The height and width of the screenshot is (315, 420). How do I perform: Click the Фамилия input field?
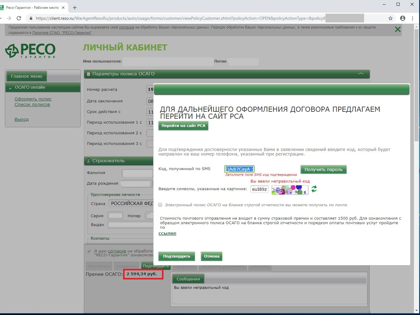click(137, 173)
